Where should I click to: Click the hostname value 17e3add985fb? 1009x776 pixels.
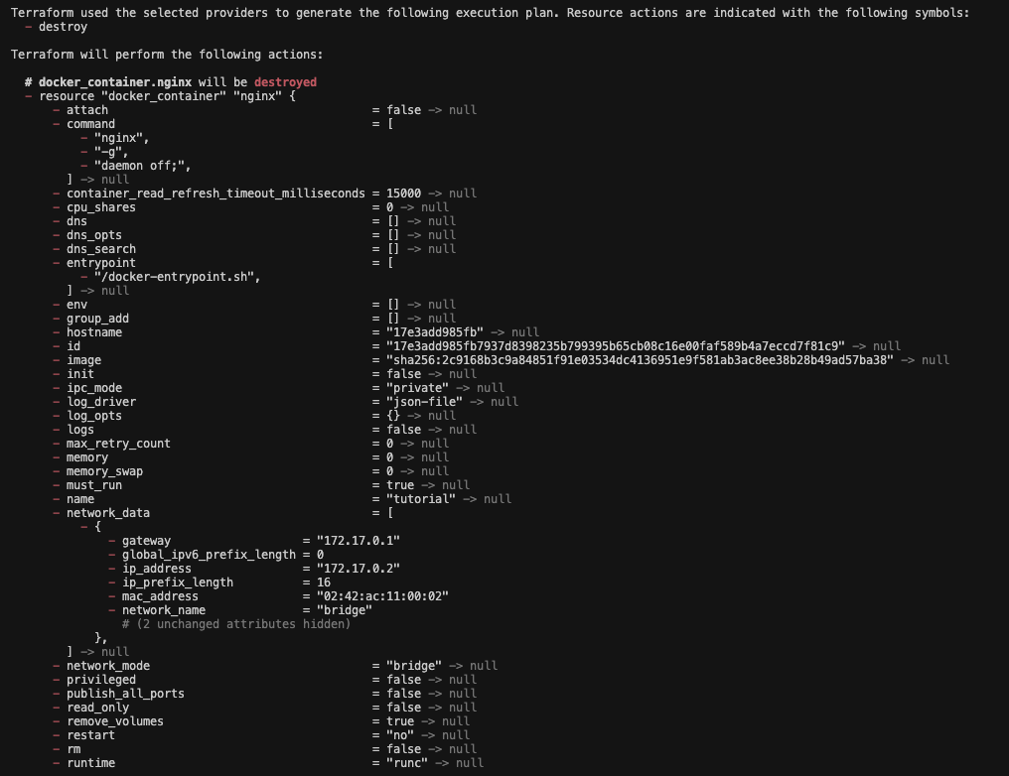[434, 332]
